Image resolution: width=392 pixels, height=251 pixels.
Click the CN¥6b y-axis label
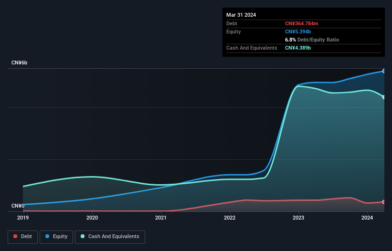[19, 63]
